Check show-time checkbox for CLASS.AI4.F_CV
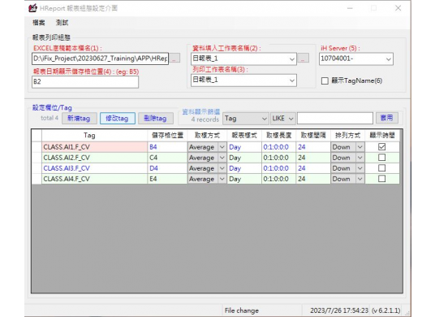 (x=381, y=178)
